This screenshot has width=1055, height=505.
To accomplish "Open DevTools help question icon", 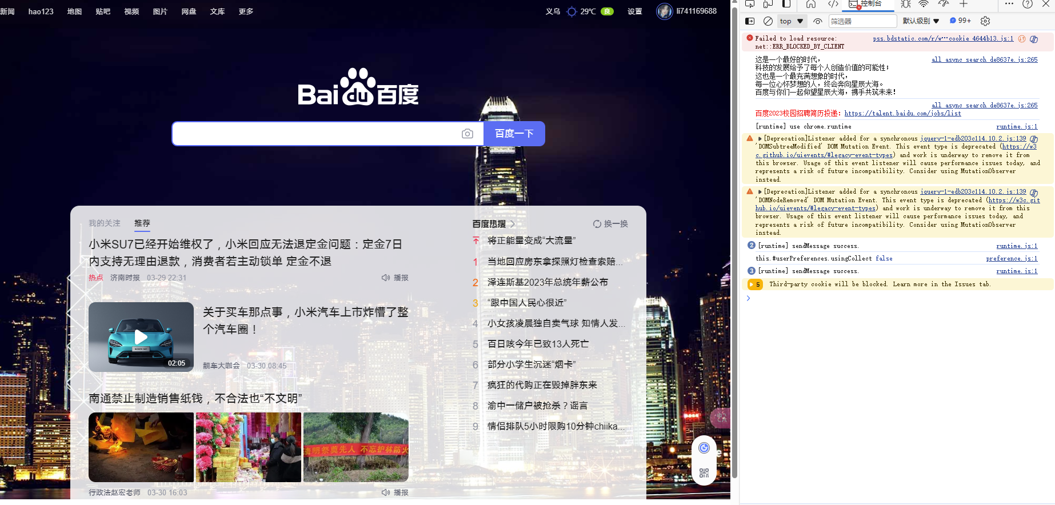I will pos(1028,4).
